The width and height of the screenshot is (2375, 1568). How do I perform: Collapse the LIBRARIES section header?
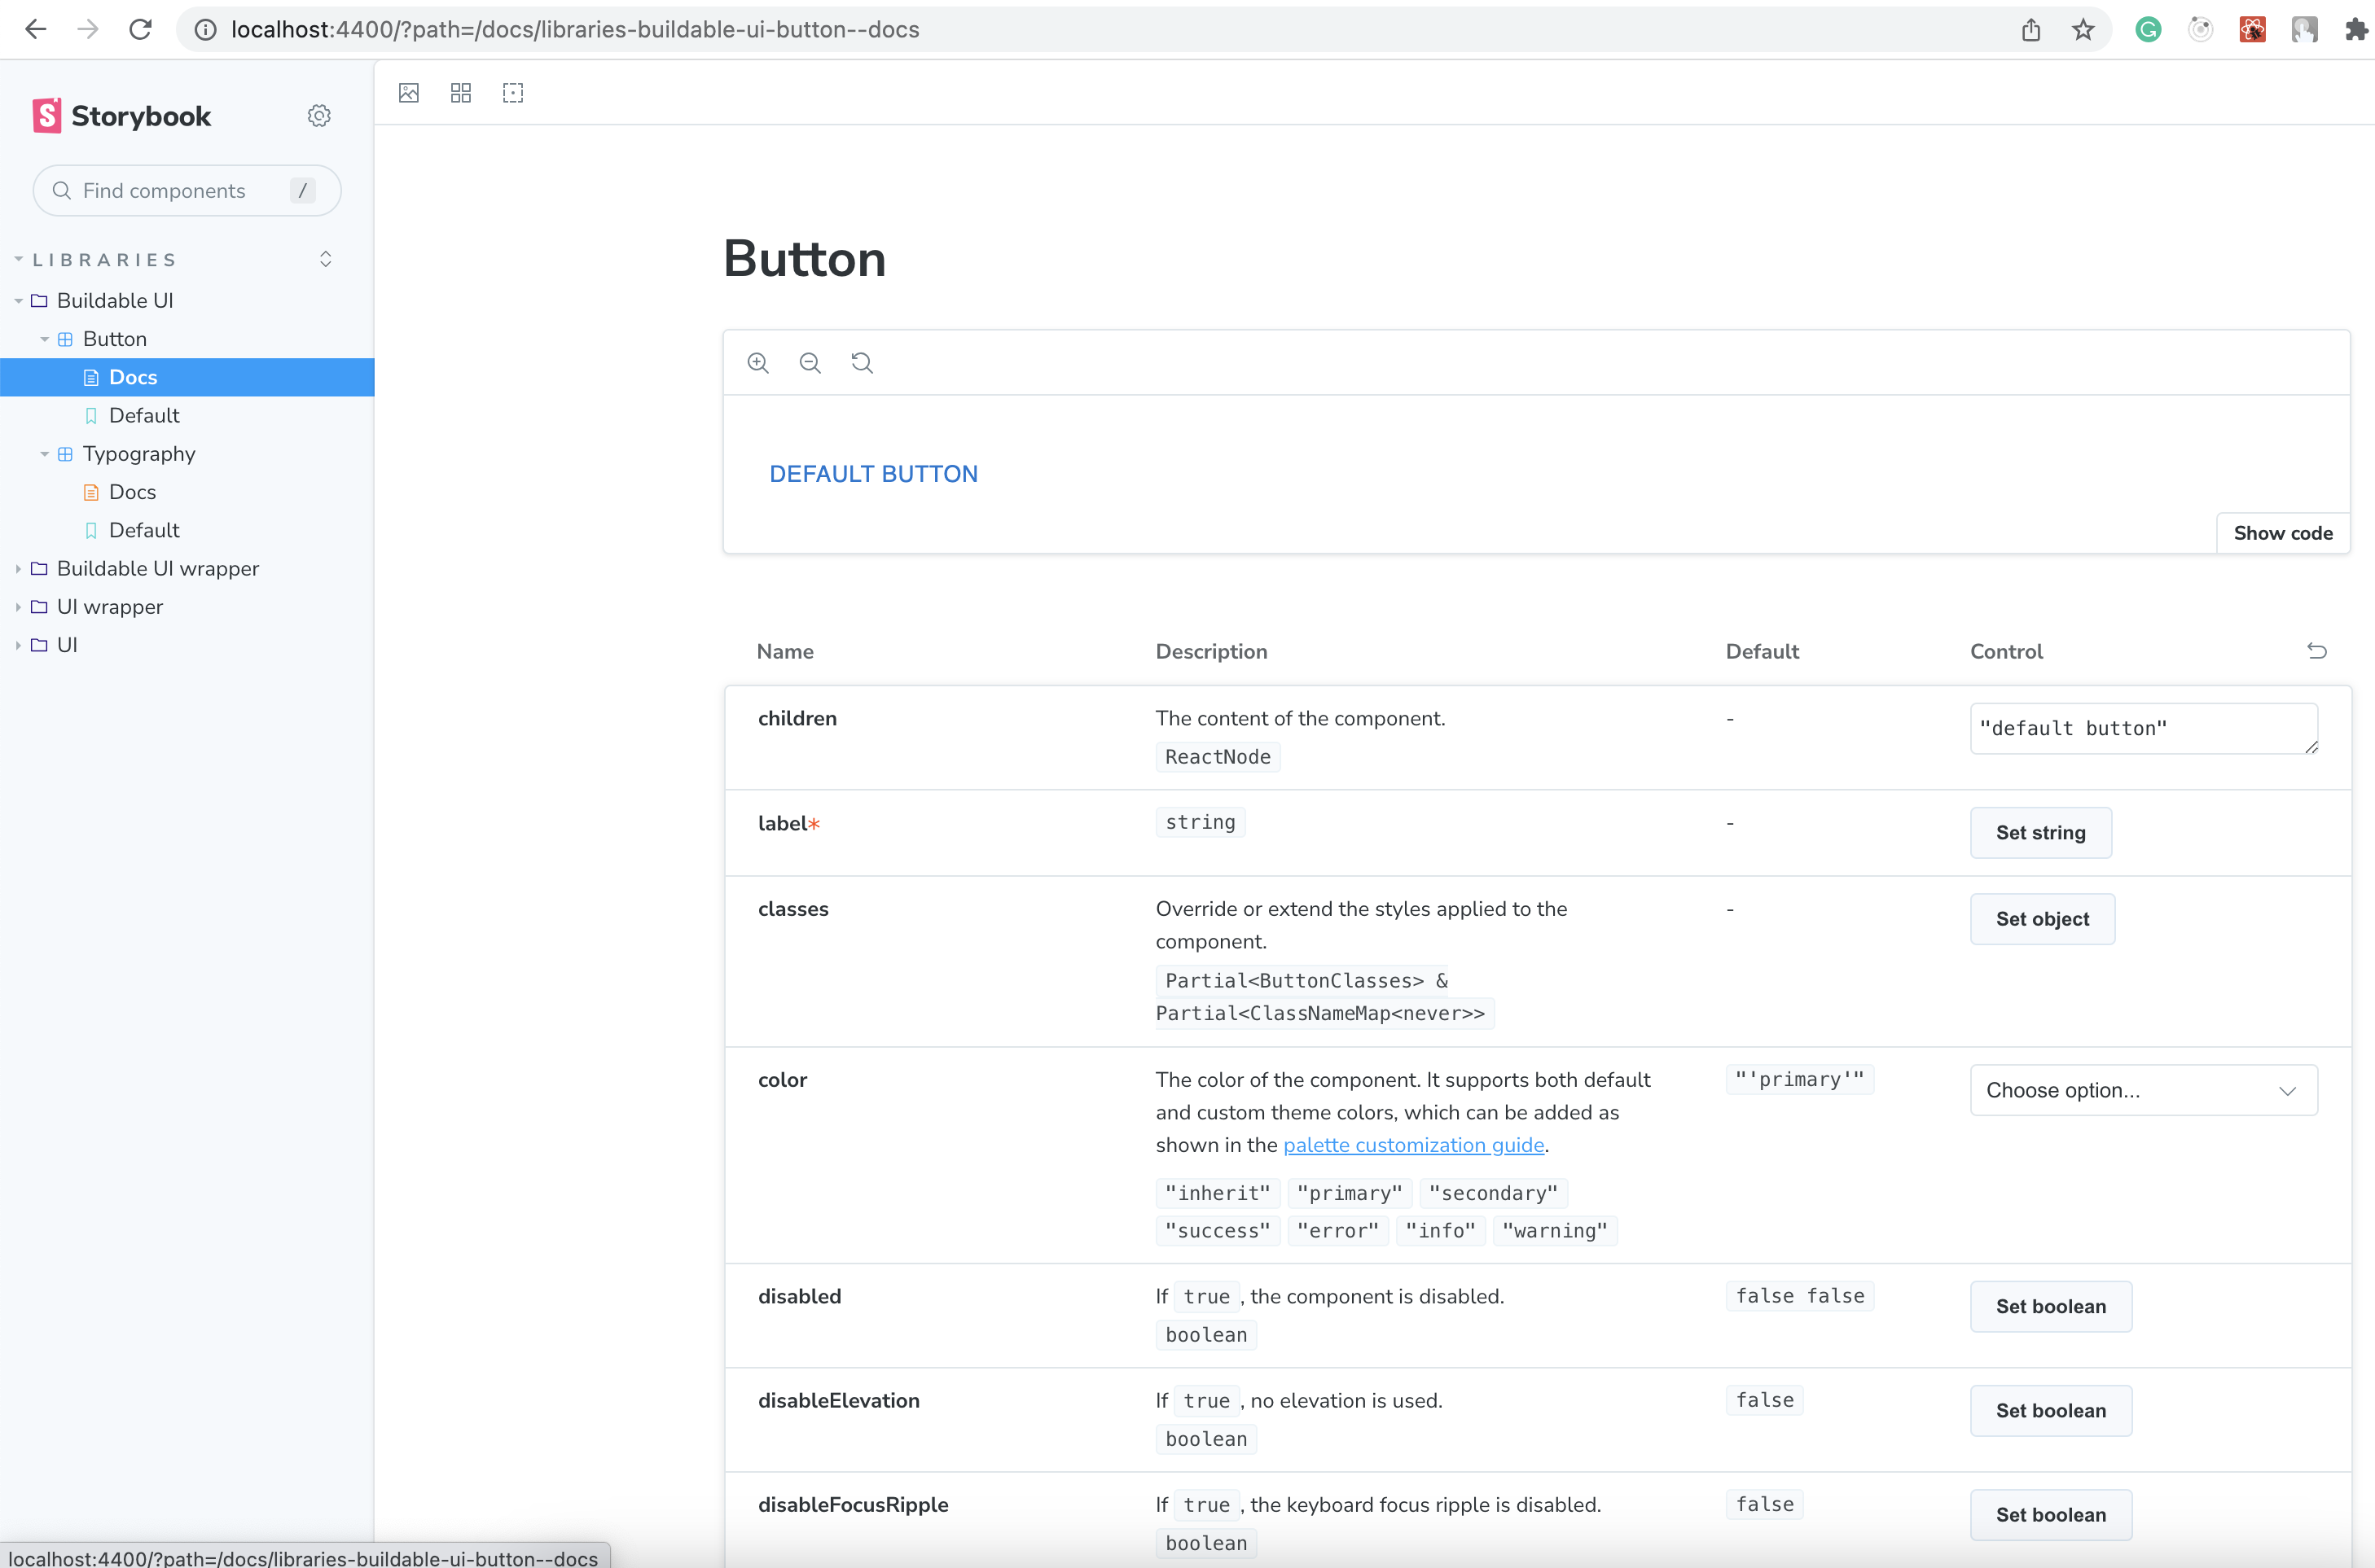tap(104, 258)
